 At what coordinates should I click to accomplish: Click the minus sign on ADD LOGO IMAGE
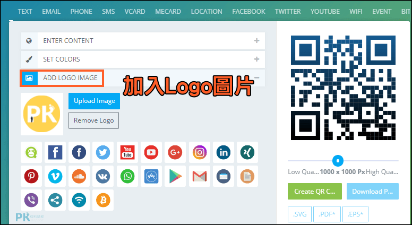[257, 77]
